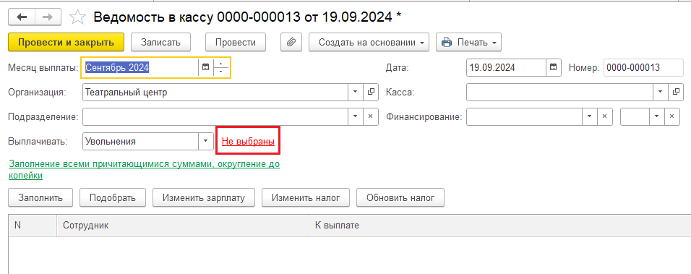Open attached files with the paperclip icon
The height and width of the screenshot is (274, 691).
pos(291,43)
